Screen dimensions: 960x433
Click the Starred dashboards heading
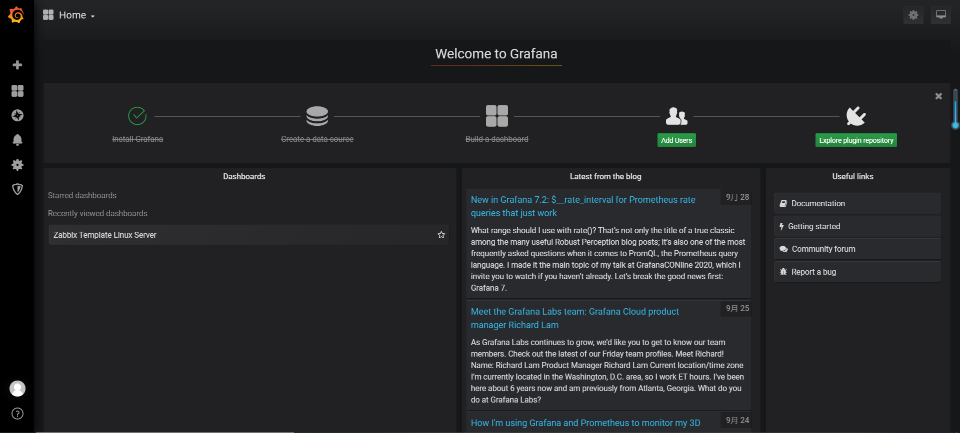click(82, 196)
